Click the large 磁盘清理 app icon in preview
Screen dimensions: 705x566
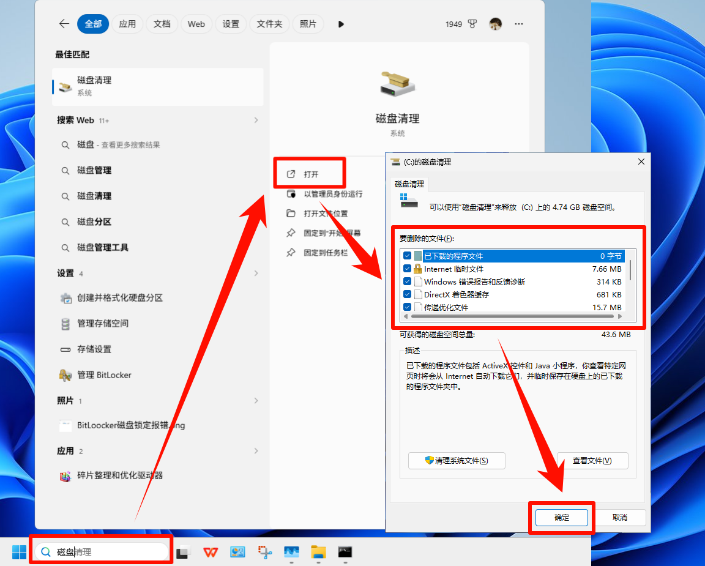(397, 84)
